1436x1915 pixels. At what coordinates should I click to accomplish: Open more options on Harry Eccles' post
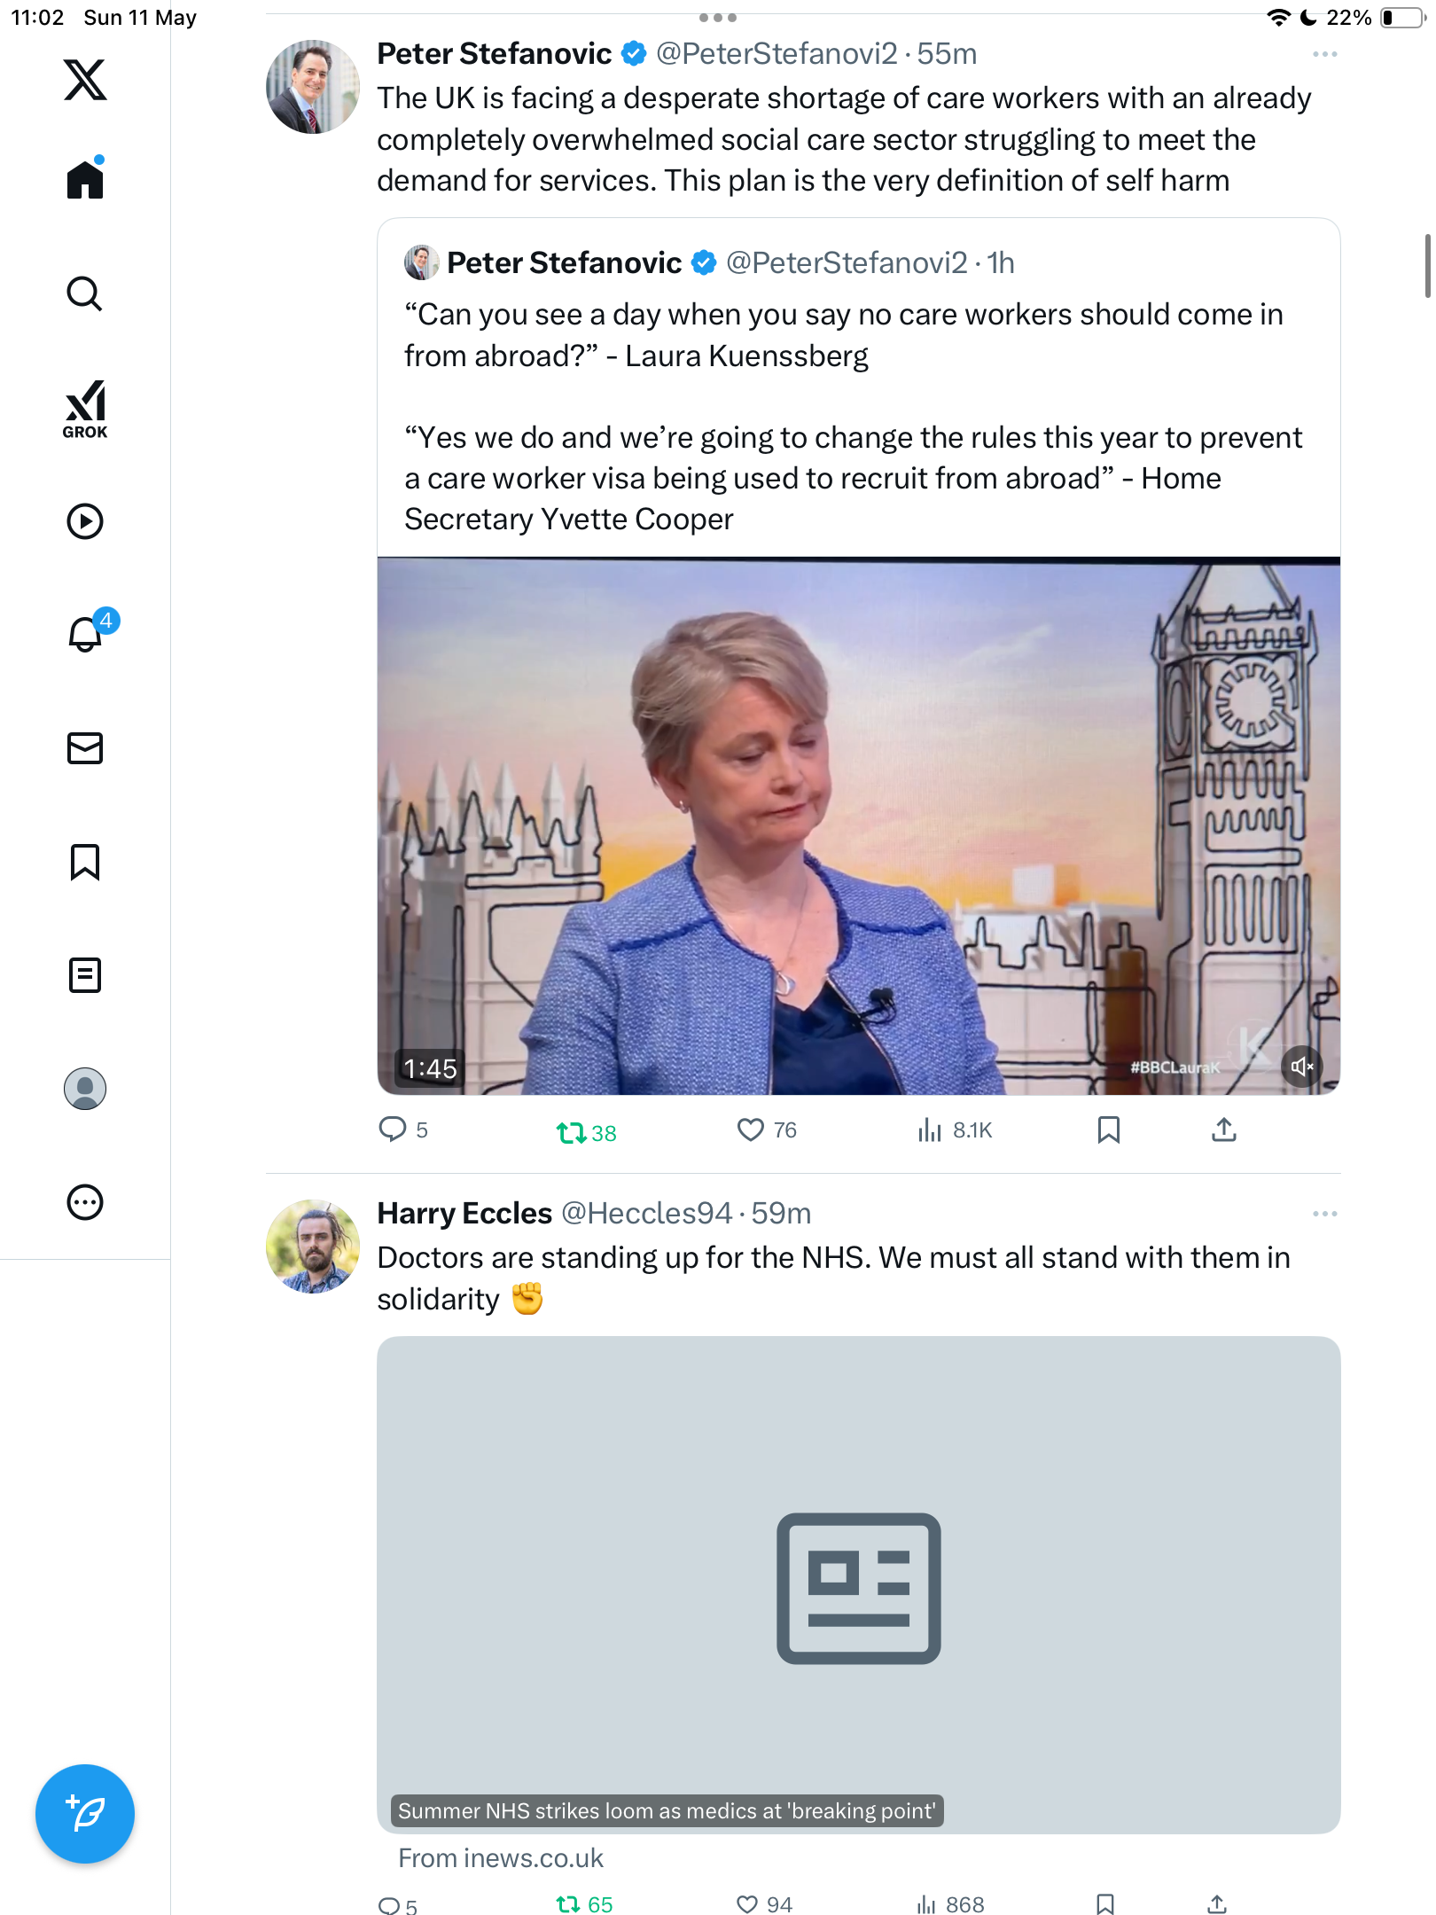click(1324, 1214)
